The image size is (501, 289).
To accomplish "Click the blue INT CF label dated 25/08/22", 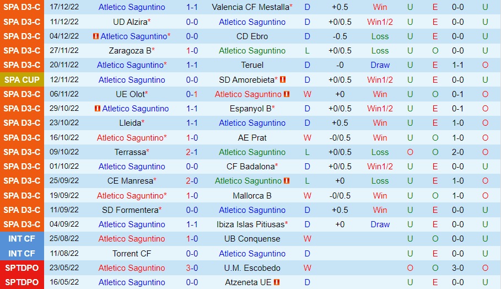I will [22, 239].
